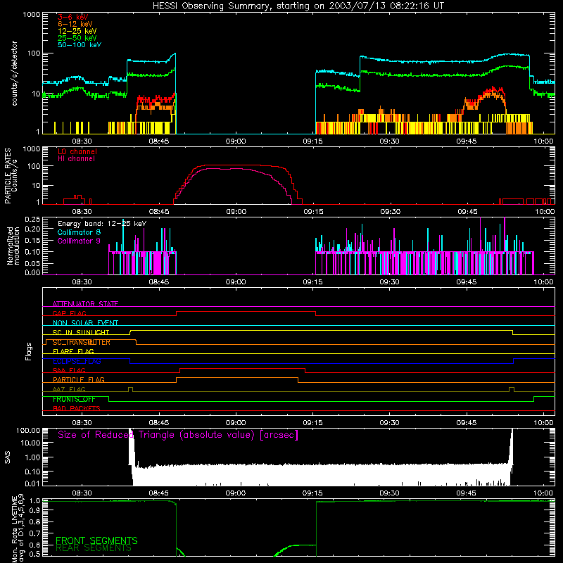Click the Energy band: 12-25 keV label
The width and height of the screenshot is (563, 563).
pyautogui.click(x=102, y=224)
